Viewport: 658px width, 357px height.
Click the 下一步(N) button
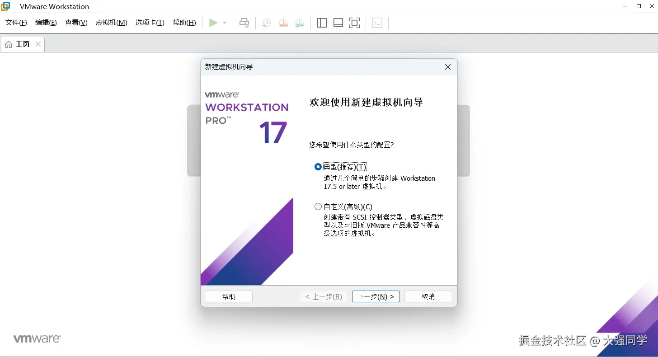376,296
